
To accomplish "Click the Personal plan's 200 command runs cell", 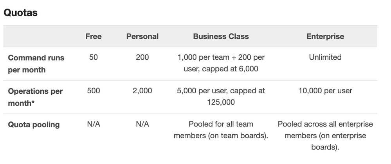I will [x=142, y=57].
